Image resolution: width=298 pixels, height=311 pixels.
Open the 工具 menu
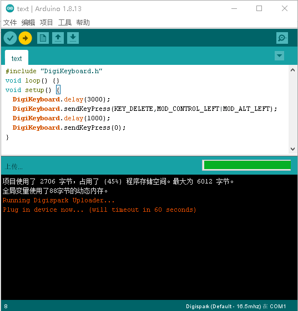click(x=65, y=22)
